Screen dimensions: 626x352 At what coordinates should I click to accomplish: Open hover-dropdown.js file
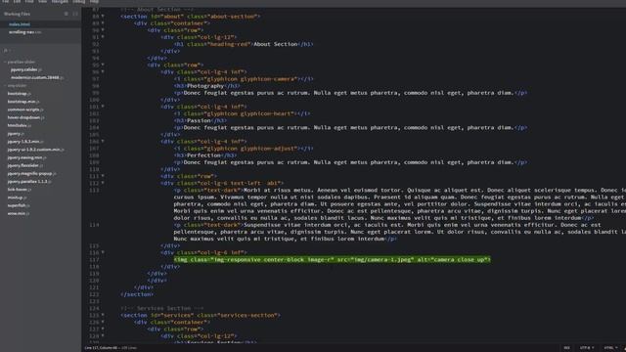[26, 117]
